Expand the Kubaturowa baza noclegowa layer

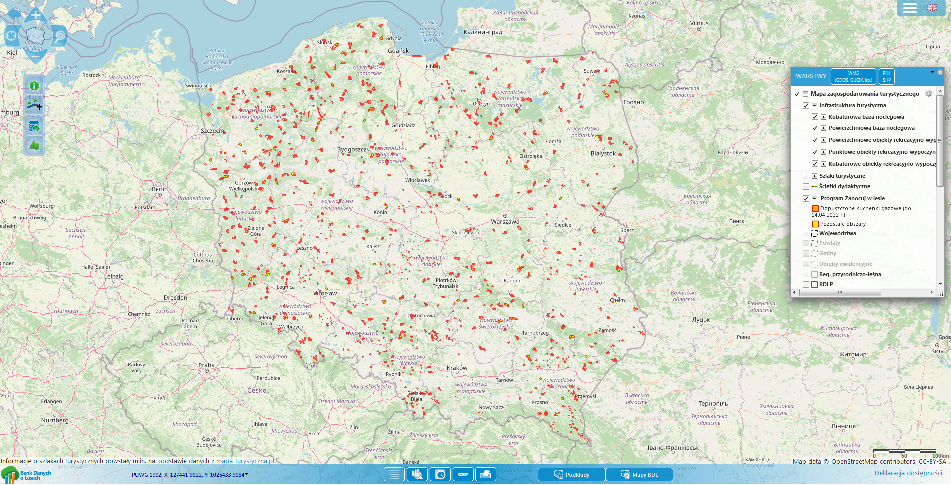pyautogui.click(x=823, y=117)
